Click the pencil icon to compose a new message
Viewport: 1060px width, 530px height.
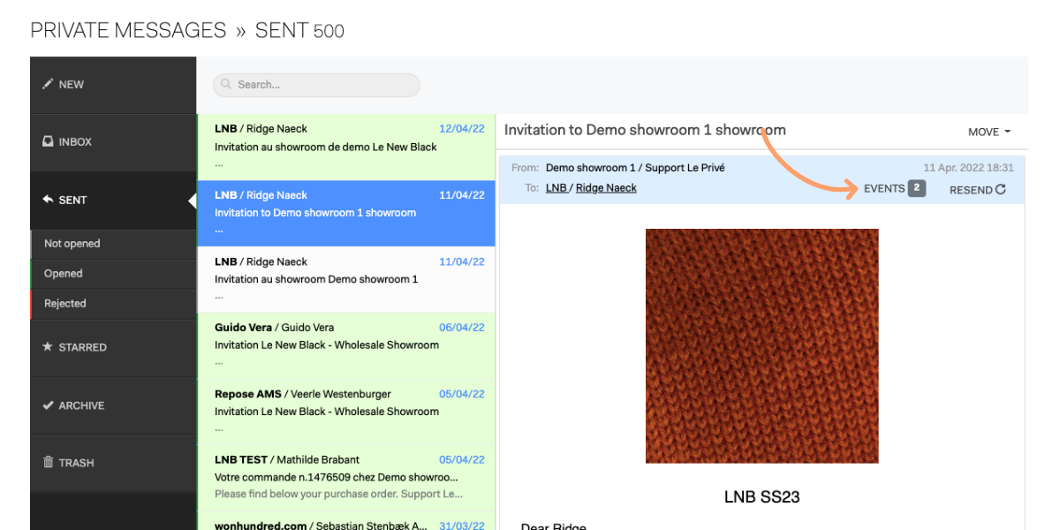(48, 85)
